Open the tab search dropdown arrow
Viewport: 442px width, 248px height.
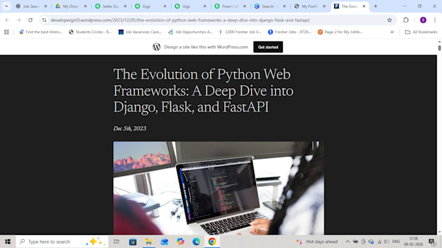[x=6, y=6]
